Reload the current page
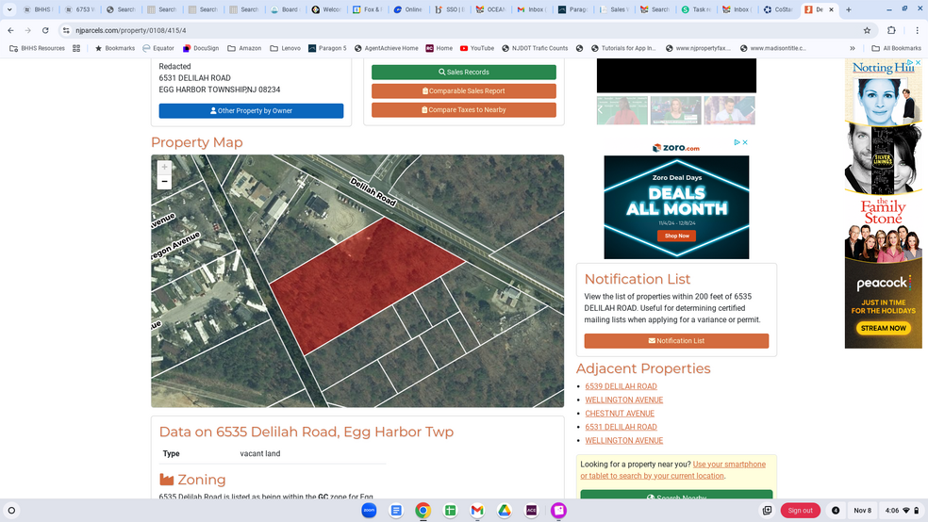 click(x=45, y=30)
